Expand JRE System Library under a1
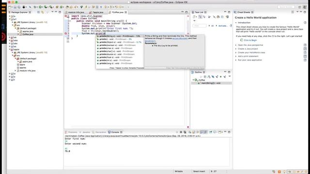 click(x=13, y=22)
